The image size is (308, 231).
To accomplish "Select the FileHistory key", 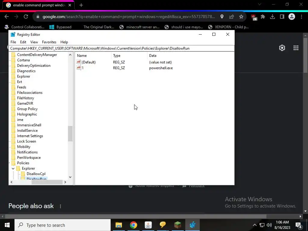I will point(25,98).
